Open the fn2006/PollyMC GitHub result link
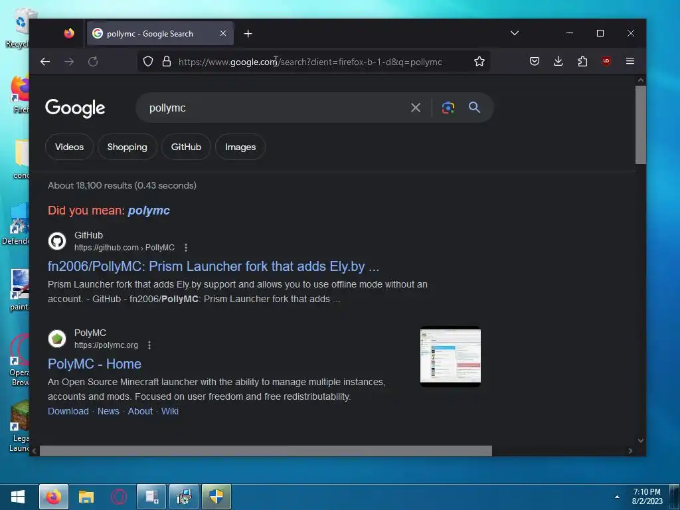 pyautogui.click(x=213, y=266)
